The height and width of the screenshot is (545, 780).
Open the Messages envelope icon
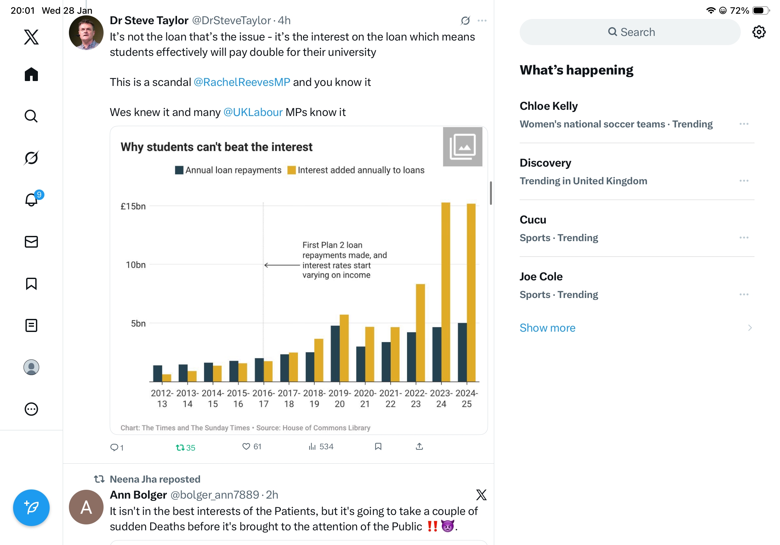pos(31,242)
